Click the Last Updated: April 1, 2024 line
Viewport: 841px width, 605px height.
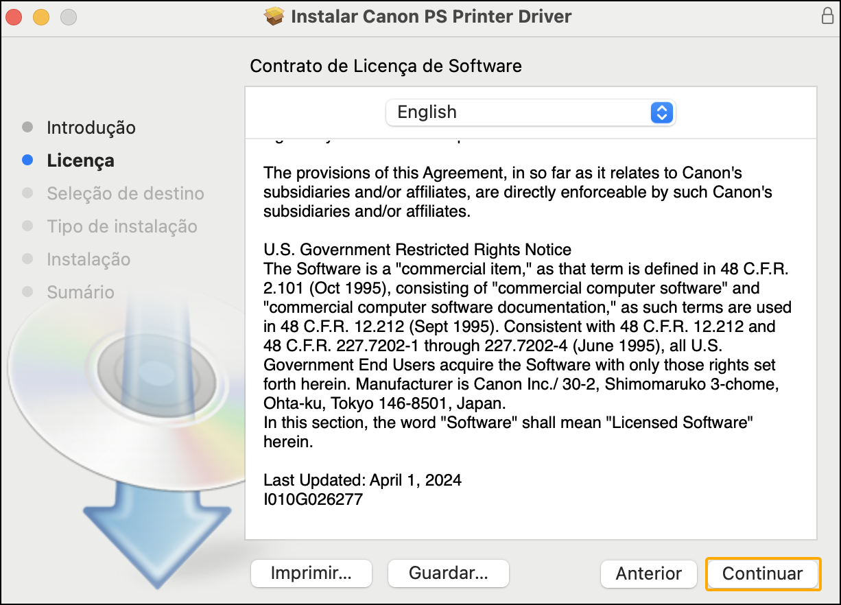[x=362, y=480]
